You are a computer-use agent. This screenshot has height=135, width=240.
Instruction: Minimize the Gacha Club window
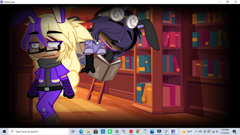220,2
